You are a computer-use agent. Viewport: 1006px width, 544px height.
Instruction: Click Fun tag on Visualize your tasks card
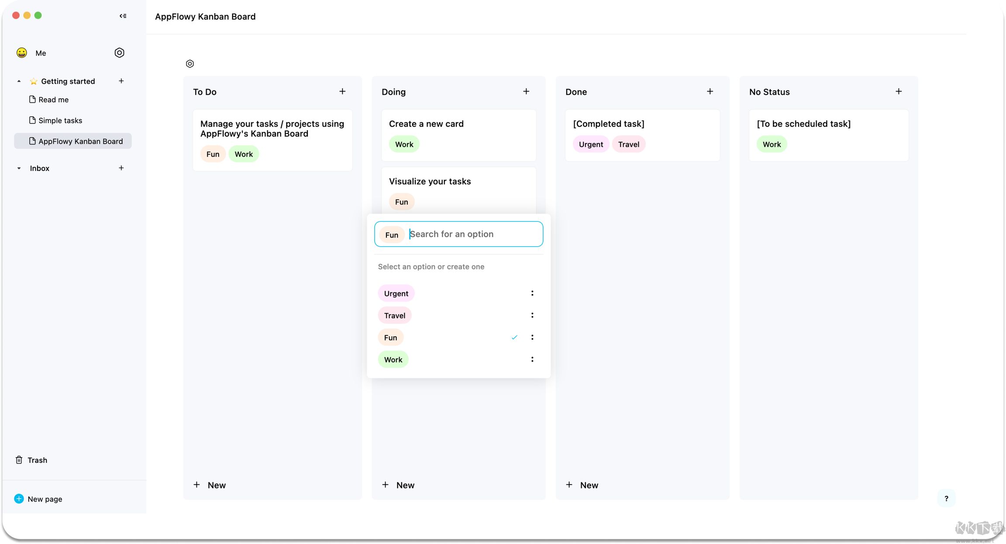(401, 202)
